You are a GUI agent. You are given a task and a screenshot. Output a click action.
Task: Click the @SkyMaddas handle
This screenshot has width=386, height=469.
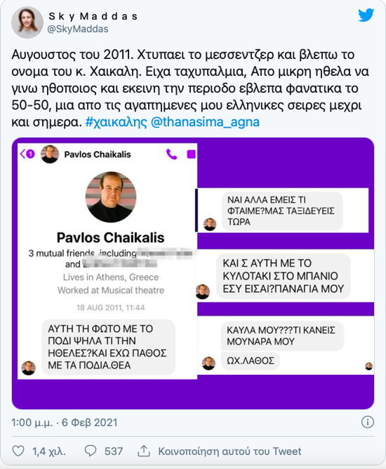point(78,29)
